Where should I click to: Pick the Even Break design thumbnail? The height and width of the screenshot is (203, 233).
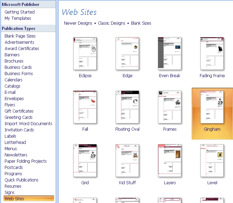pos(170,54)
